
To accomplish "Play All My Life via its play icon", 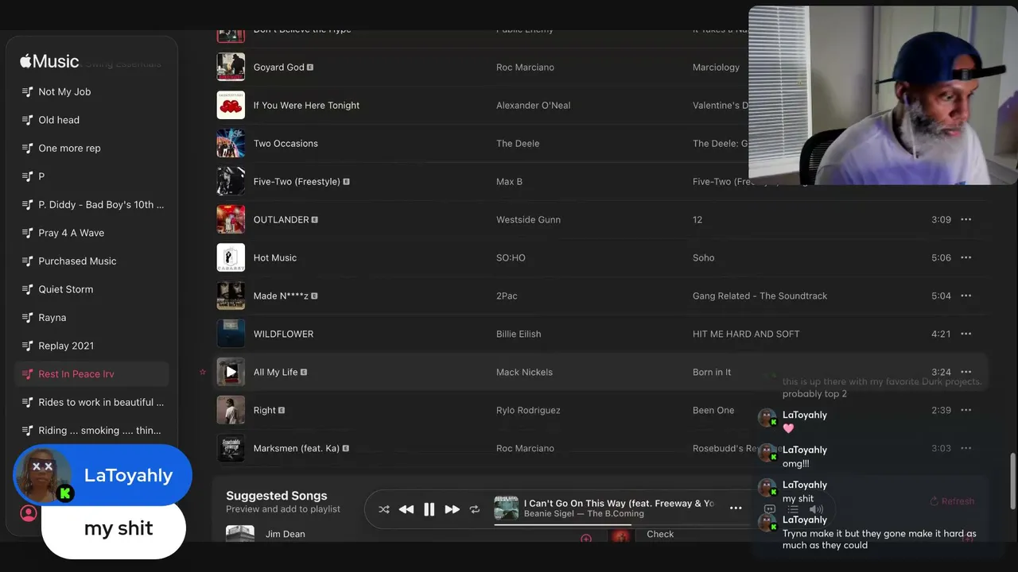I will click(x=231, y=372).
